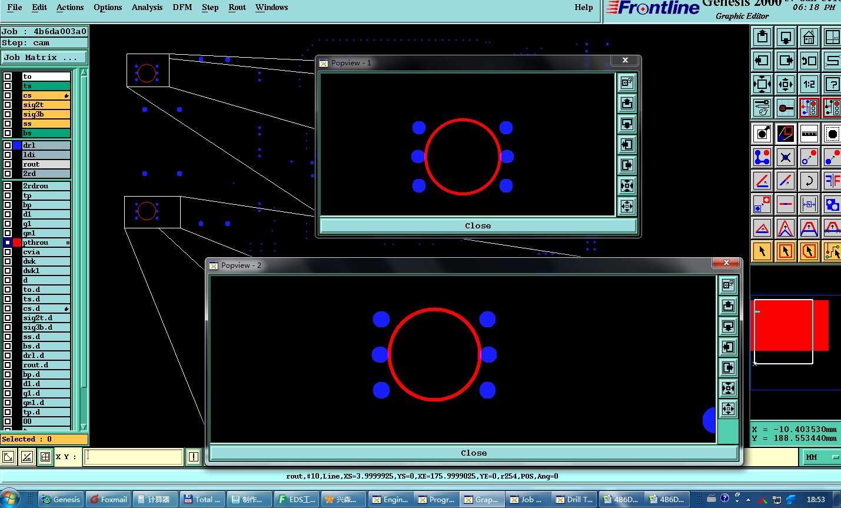Viewport: 841px width, 508px height.
Task: Click layer list scroll down arrow
Action: [x=84, y=427]
